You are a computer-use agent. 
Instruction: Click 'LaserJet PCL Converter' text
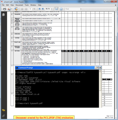[x=27, y=78]
